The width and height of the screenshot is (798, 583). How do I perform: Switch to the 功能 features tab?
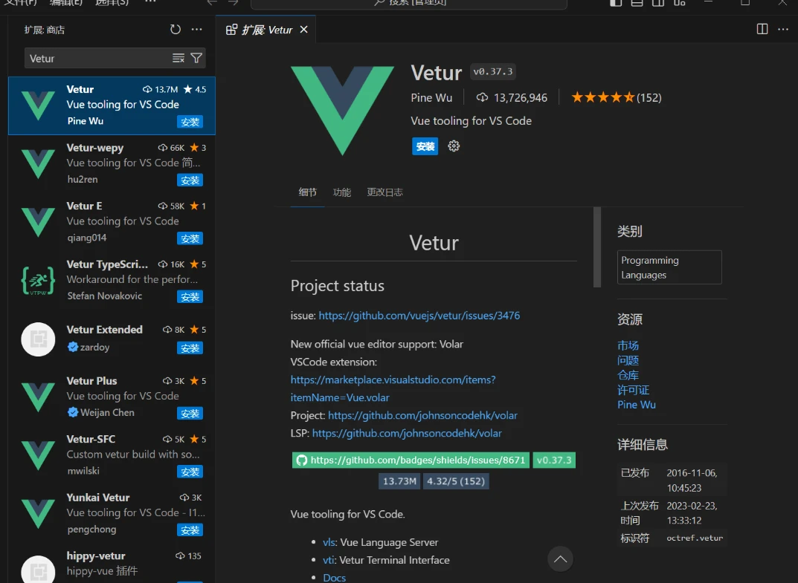(341, 192)
